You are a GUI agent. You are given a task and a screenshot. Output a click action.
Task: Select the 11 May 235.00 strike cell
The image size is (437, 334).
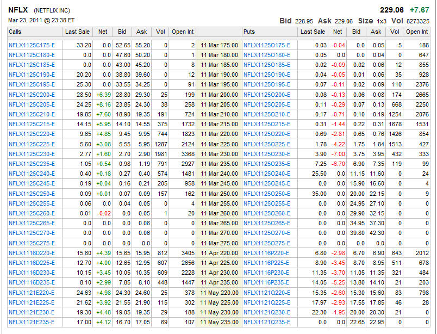pyautogui.click(x=219, y=322)
